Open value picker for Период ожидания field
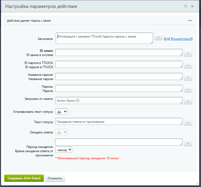 [188, 142]
